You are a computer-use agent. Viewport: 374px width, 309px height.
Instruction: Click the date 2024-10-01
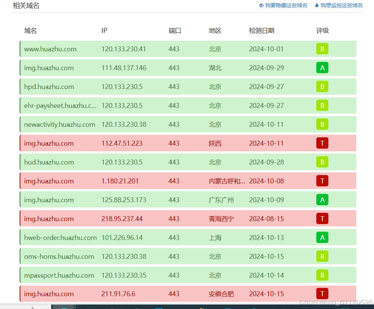click(267, 49)
